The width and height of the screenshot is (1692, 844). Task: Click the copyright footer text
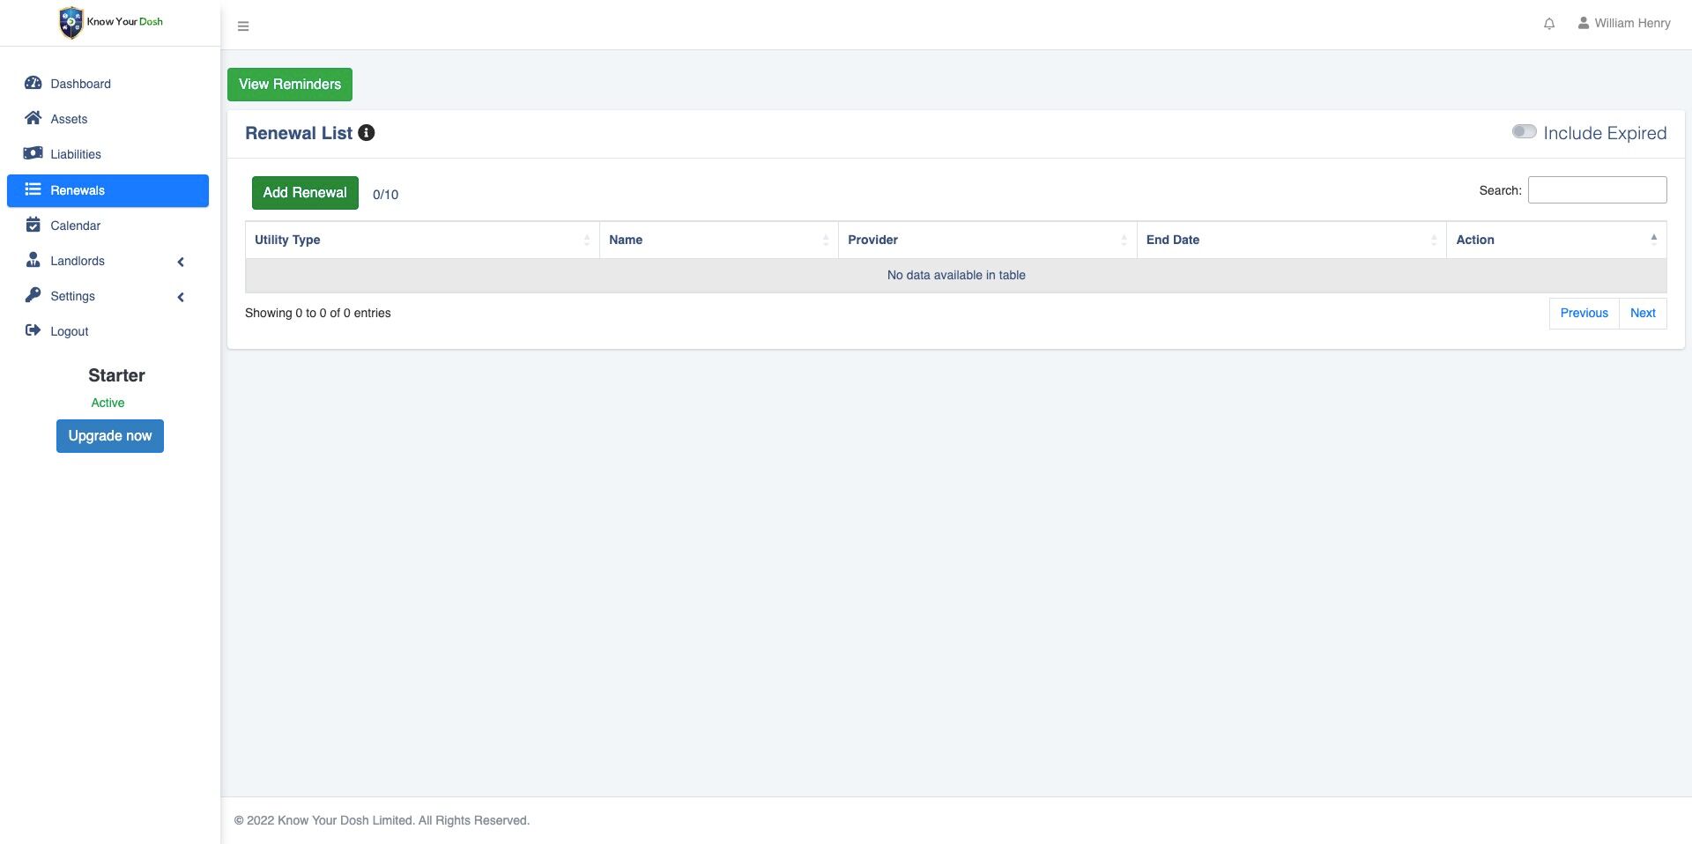(x=382, y=820)
